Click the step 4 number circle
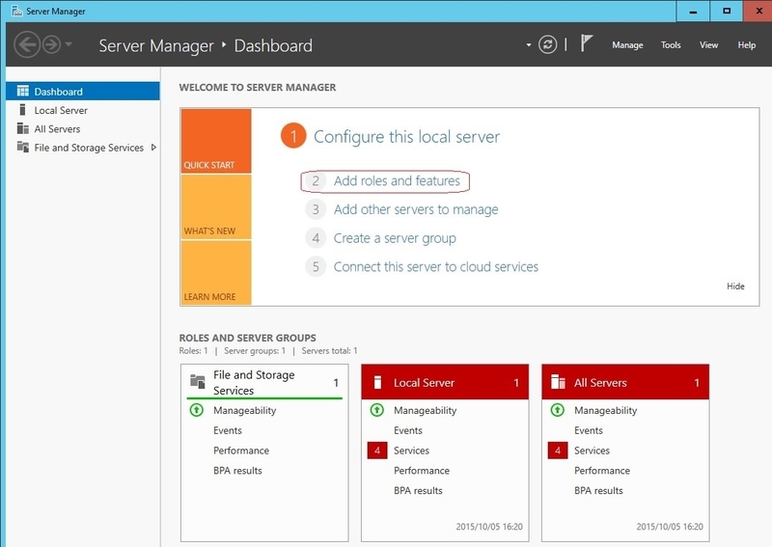The image size is (772, 547). (316, 238)
